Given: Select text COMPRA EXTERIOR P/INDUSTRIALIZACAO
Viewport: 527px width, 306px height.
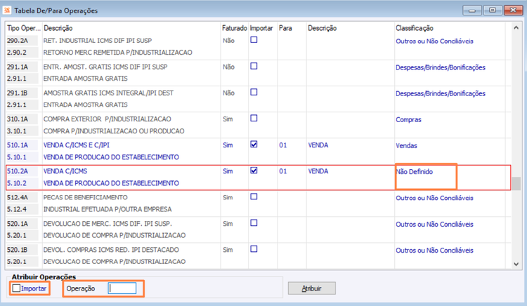Looking at the screenshot, I should (x=108, y=119).
